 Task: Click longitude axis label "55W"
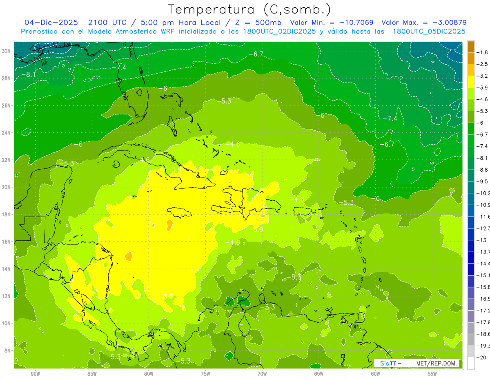(432, 374)
